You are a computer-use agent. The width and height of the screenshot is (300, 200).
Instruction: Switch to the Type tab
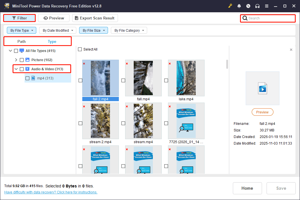click(52, 41)
